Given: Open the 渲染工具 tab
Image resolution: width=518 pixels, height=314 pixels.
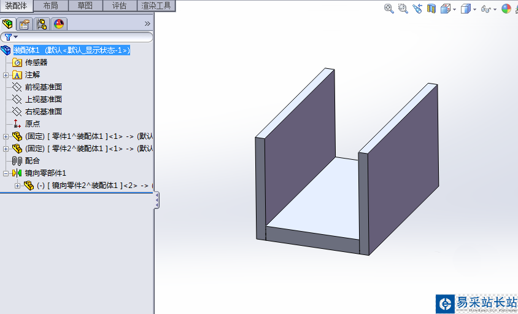Looking at the screenshot, I should tap(157, 6).
